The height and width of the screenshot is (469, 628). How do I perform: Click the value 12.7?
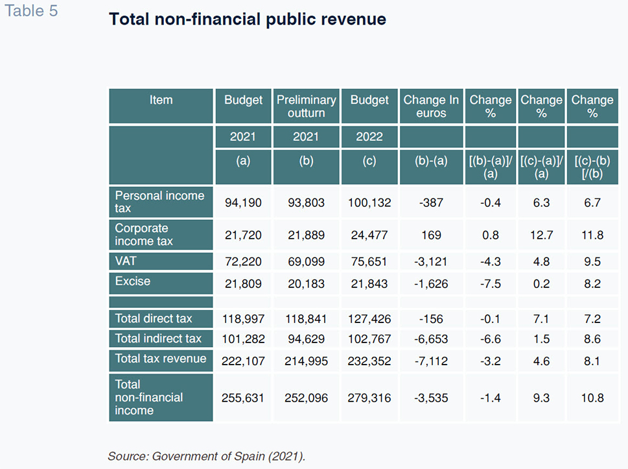pos(542,235)
